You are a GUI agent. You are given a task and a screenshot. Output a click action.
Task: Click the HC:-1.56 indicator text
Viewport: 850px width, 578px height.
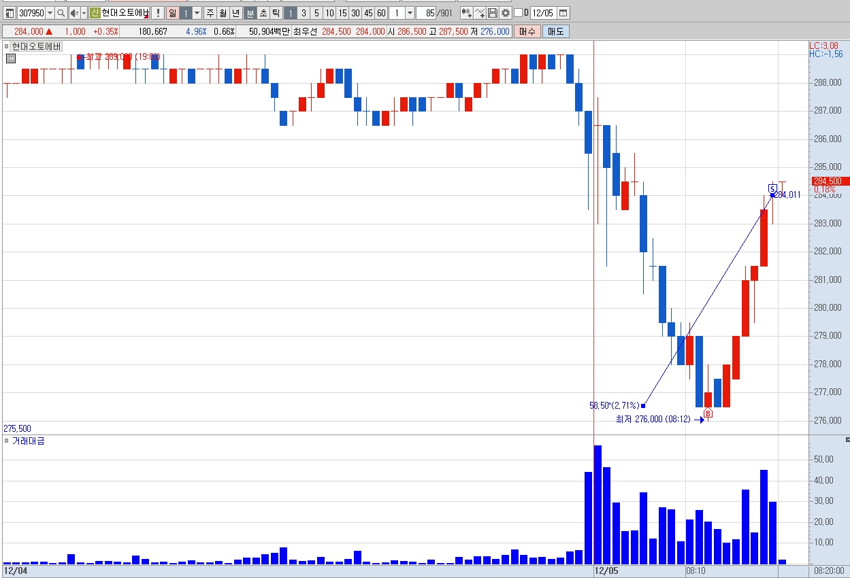(x=826, y=54)
